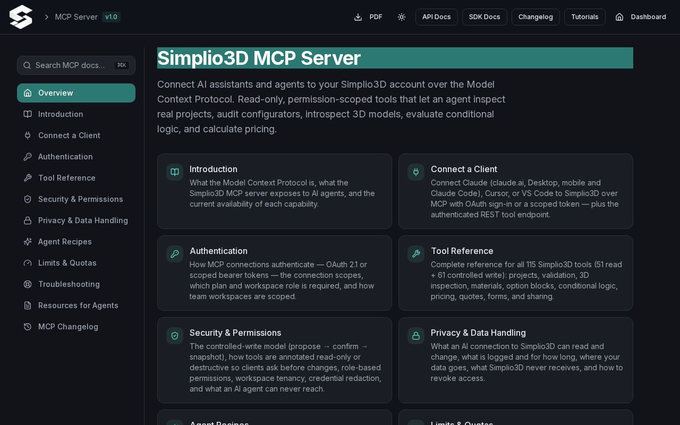Open the Introduction card title
Viewport: 680px width, 425px height.
coord(214,169)
